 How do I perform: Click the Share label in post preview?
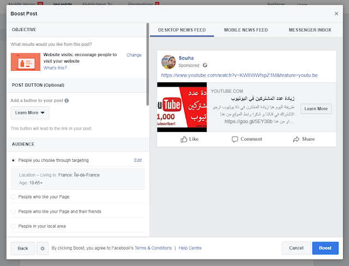point(308,139)
